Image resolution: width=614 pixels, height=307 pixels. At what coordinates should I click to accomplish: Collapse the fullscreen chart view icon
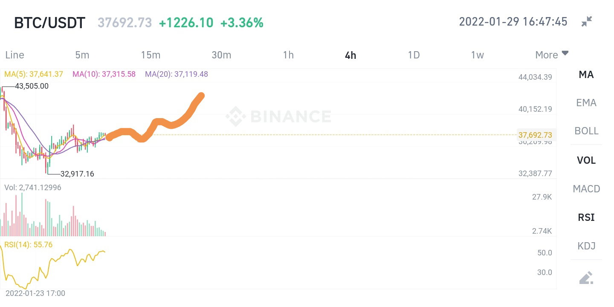click(x=587, y=22)
